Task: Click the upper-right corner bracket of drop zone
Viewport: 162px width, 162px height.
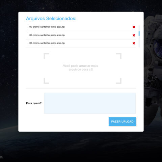Action: (x=119, y=56)
